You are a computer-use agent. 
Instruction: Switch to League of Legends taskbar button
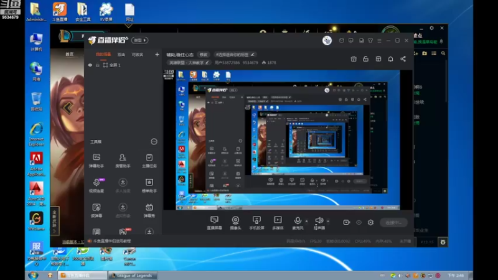[x=132, y=275]
